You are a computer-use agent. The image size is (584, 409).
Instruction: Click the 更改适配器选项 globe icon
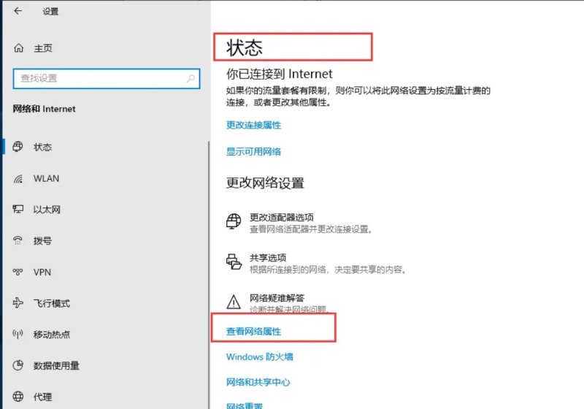[x=234, y=221]
